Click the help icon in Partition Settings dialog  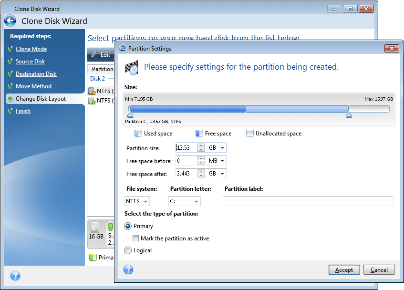[128, 269]
